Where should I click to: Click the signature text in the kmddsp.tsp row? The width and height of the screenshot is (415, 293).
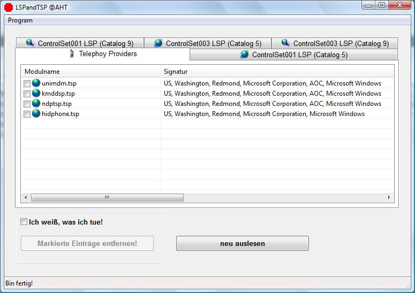click(x=273, y=94)
